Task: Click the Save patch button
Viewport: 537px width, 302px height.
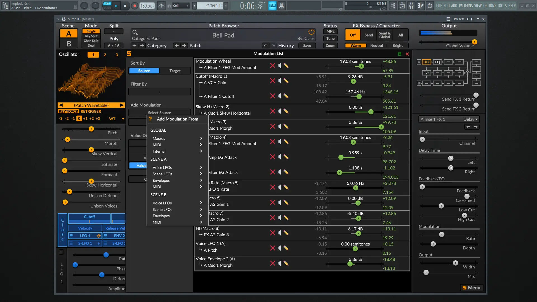Action: (307, 46)
